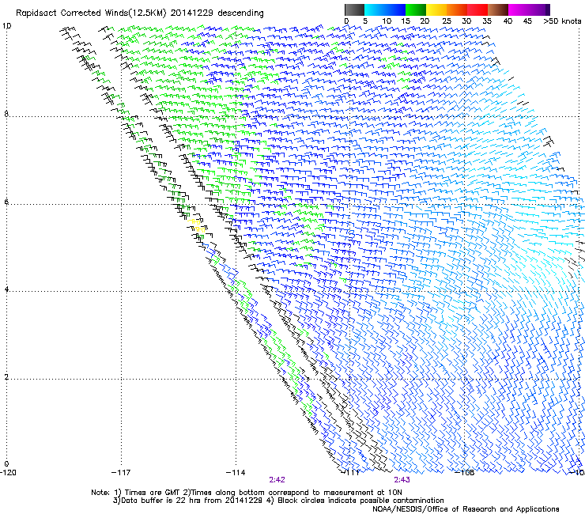Viewport: 585px width, 514px height.
Task: Click the dark purple 45–50 knots segment
Action: pos(539,9)
